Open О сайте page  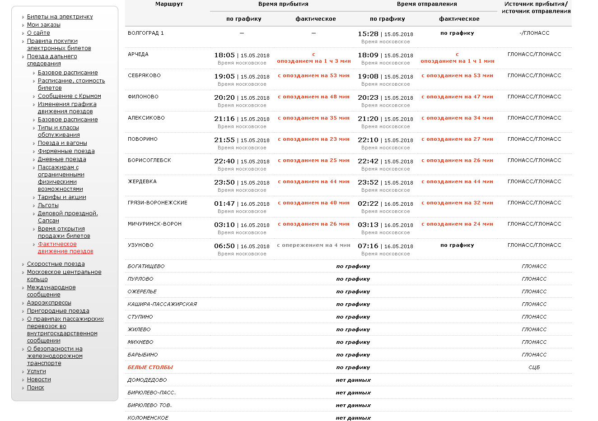tap(38, 33)
